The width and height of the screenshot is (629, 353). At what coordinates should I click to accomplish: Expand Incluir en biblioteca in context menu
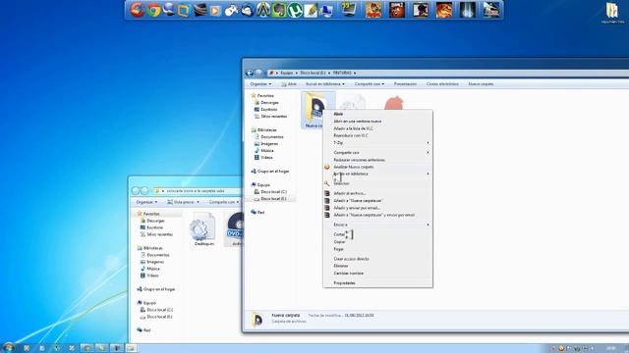pos(377,175)
